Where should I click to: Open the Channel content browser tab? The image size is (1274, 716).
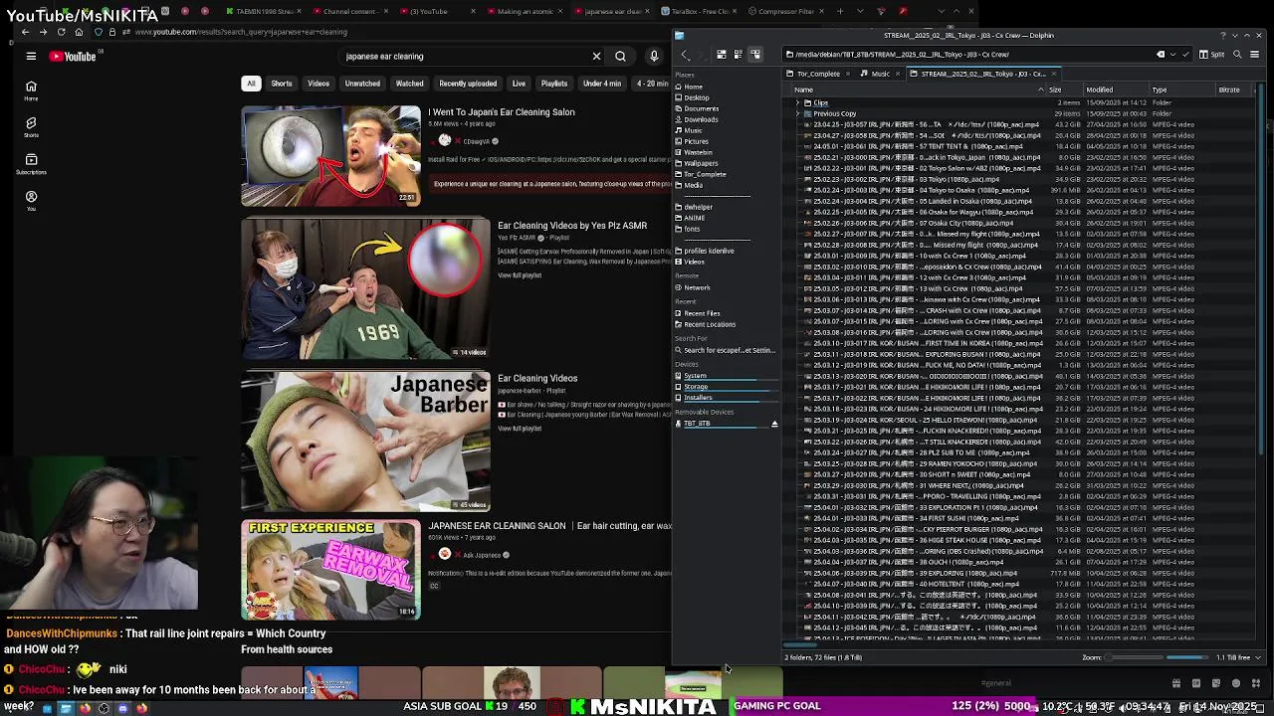pyautogui.click(x=349, y=11)
